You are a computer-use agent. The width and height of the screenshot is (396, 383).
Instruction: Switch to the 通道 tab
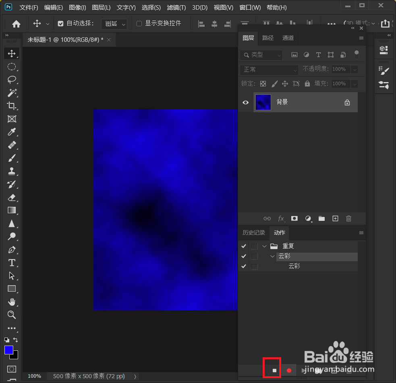(288, 38)
